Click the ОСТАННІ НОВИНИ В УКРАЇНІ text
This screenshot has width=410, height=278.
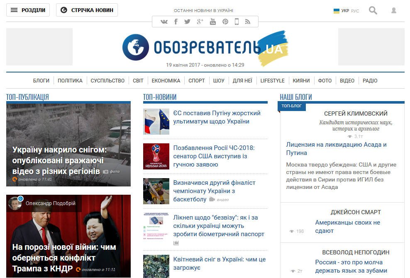(x=203, y=10)
